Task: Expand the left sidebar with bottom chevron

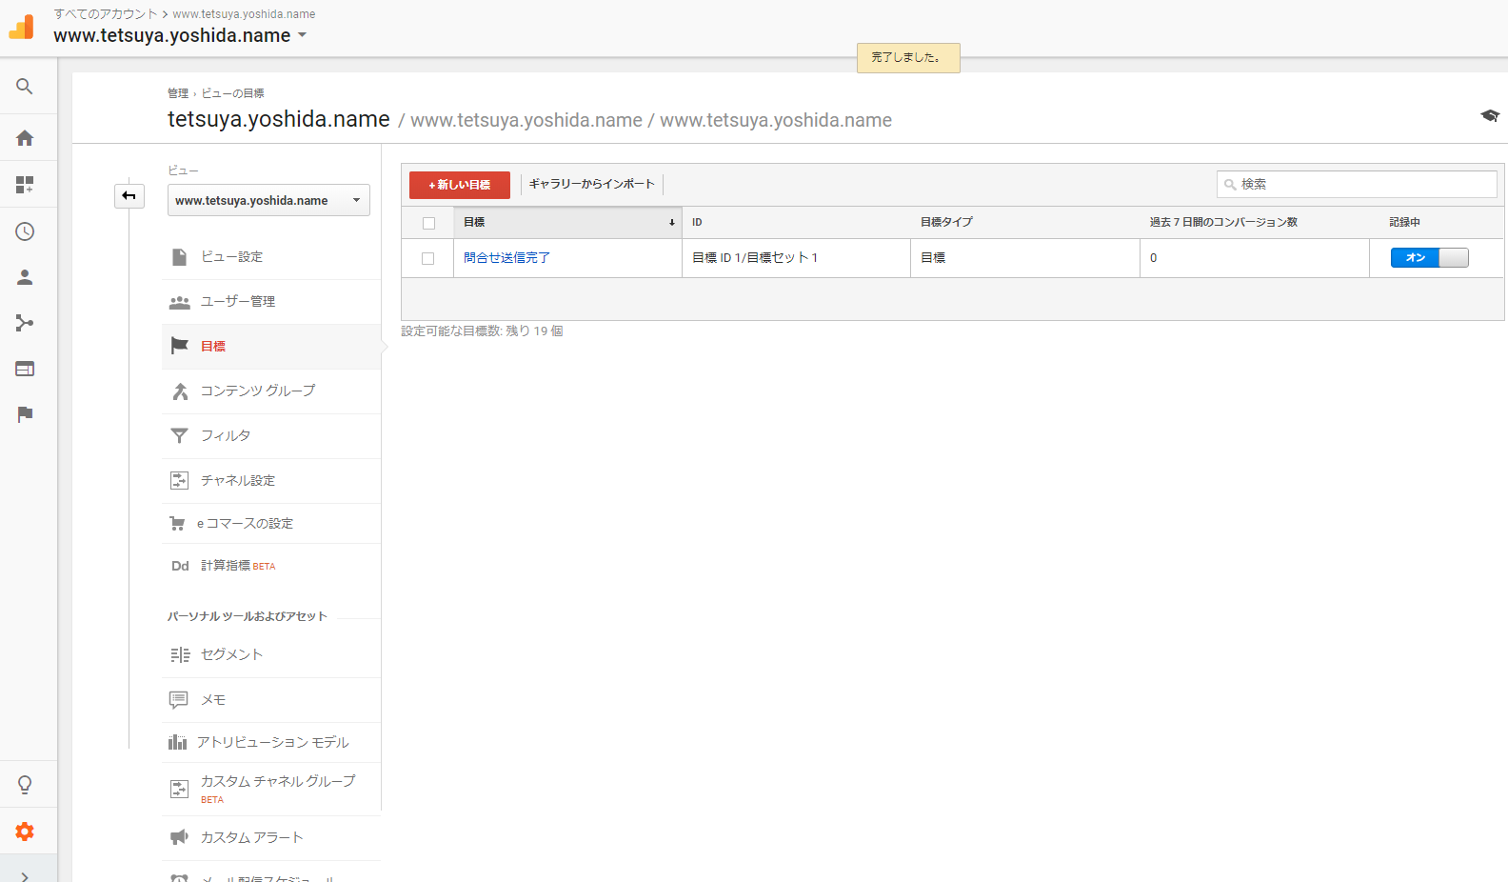Action: [25, 875]
